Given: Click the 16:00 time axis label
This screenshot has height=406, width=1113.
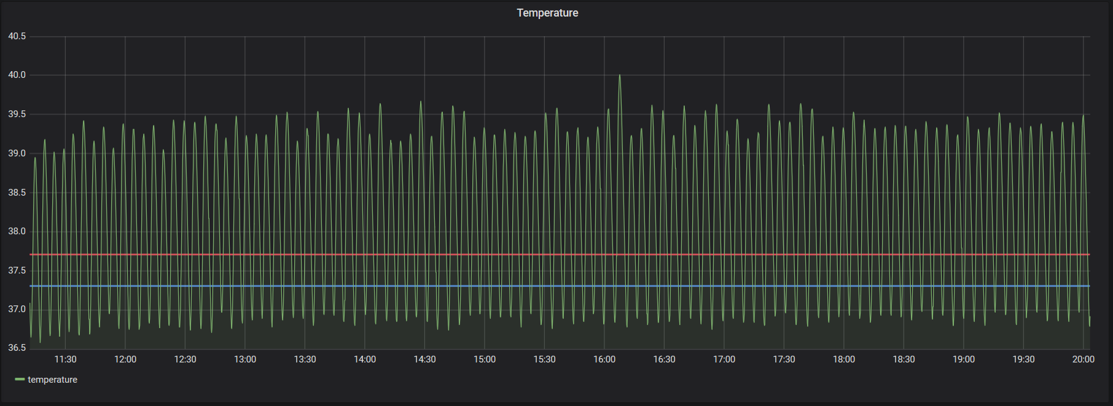Looking at the screenshot, I should 604,359.
